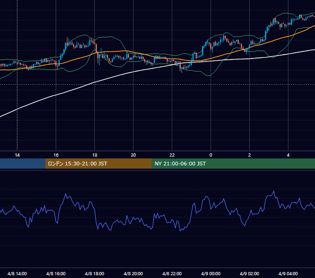Click the 18 hour label on the price chart axis
This screenshot has height=278, width=315.
click(94, 155)
